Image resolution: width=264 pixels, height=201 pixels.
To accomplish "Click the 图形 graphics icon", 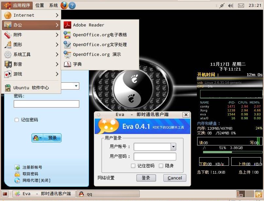I will point(8,44).
